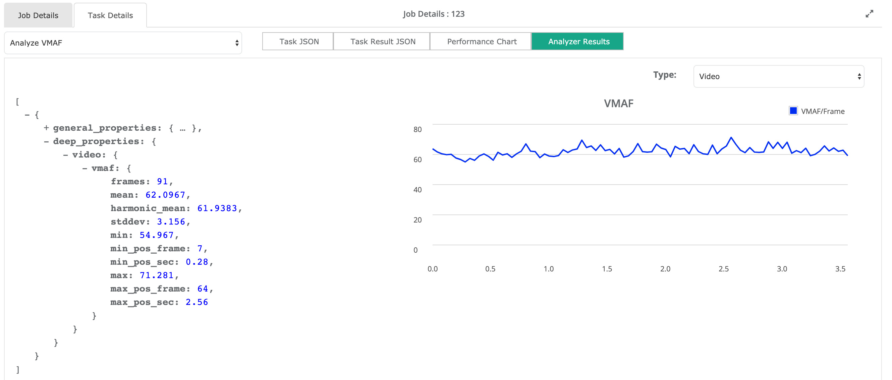Show the Performance Chart tab

[481, 42]
